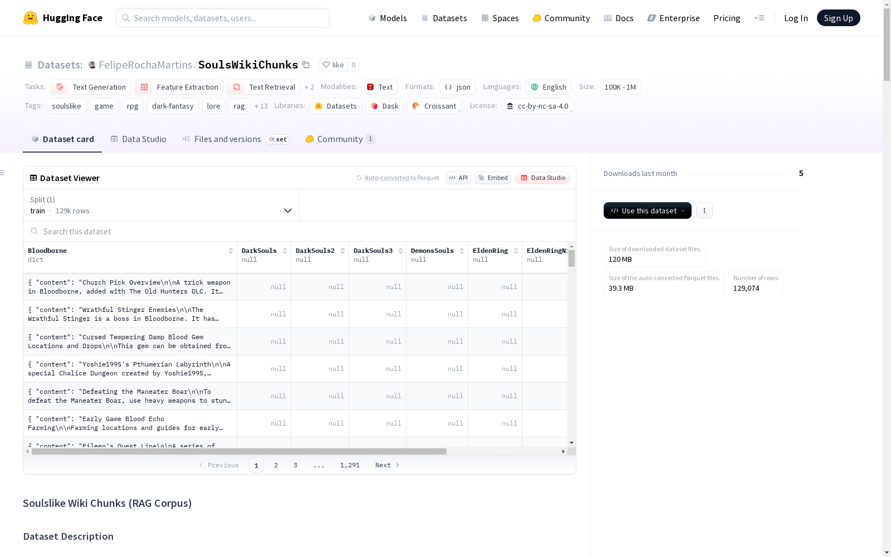The width and height of the screenshot is (891, 557).
Task: Open Spaces in the top navigation
Action: [500, 18]
